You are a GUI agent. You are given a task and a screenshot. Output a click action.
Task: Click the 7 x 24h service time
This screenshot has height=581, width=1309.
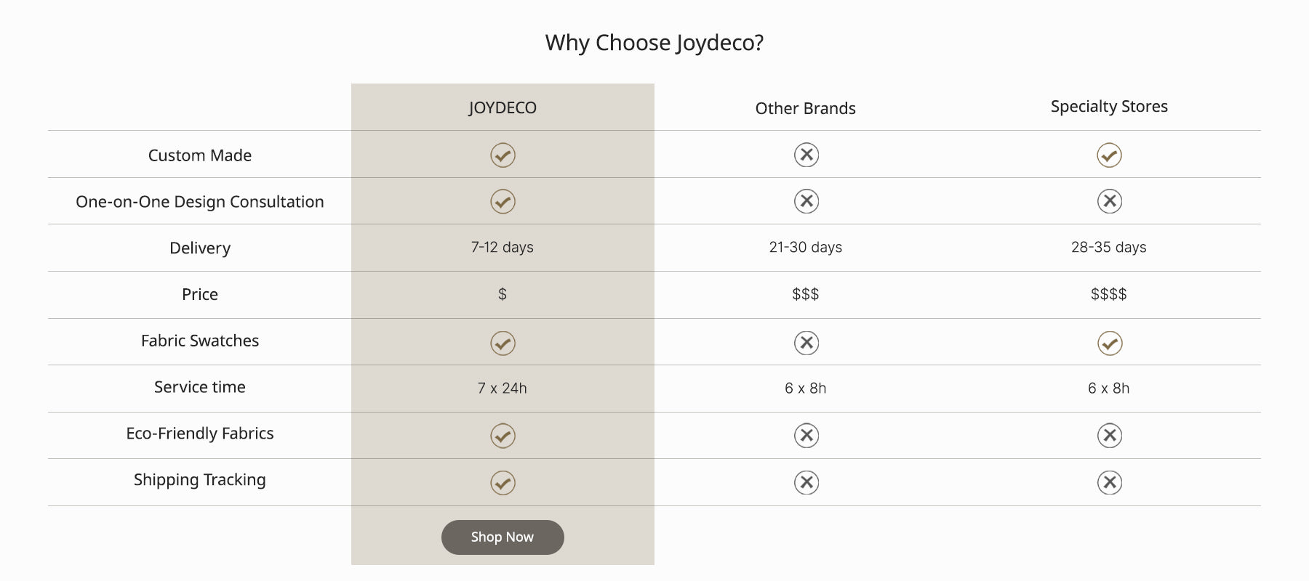point(503,388)
